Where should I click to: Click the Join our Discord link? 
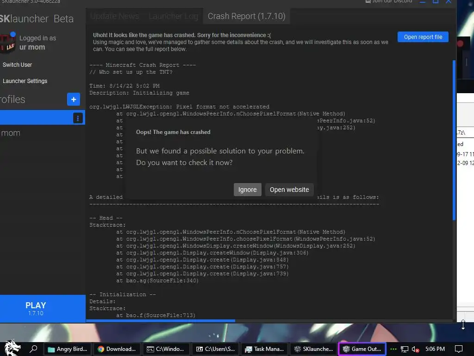tap(389, 1)
